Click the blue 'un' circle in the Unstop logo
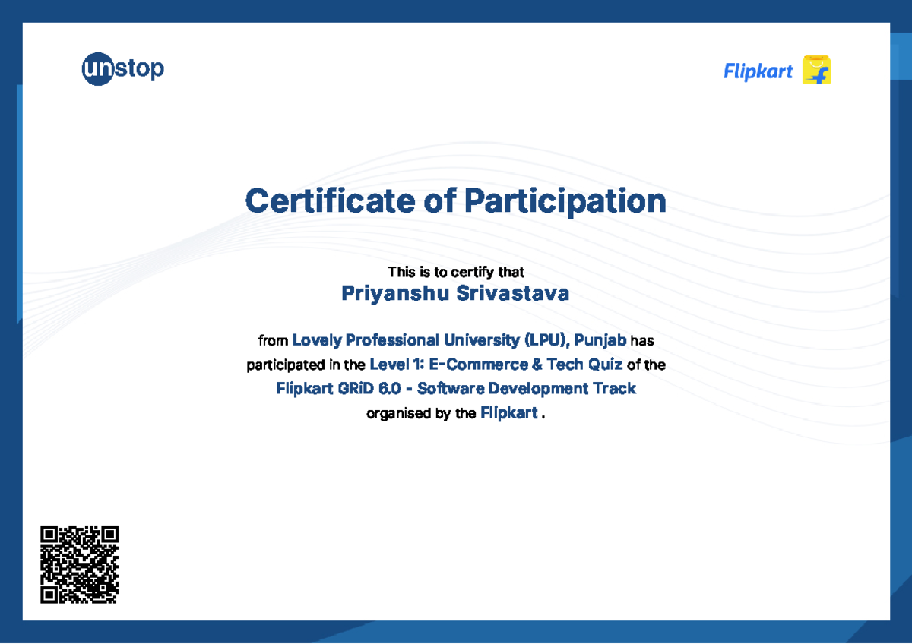This screenshot has height=644, width=912. (97, 70)
